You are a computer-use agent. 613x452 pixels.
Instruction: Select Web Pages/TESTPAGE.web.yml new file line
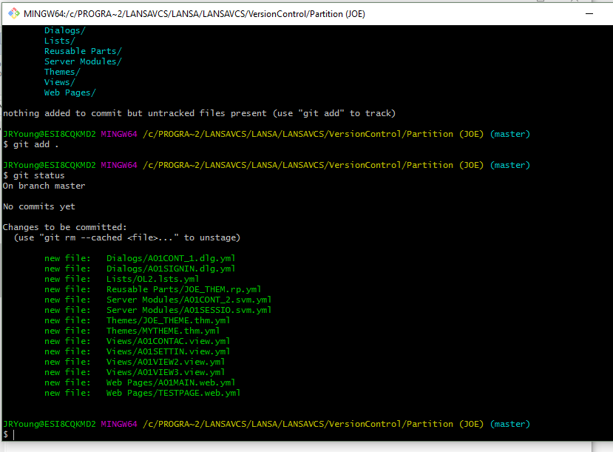(x=175, y=393)
